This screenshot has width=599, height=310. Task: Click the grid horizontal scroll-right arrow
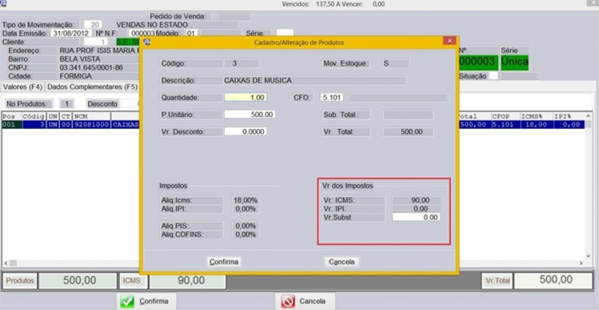[582, 264]
